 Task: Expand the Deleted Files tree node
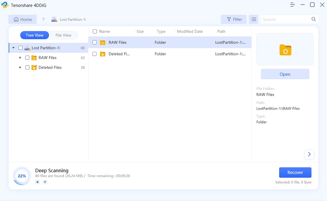[x=20, y=67]
